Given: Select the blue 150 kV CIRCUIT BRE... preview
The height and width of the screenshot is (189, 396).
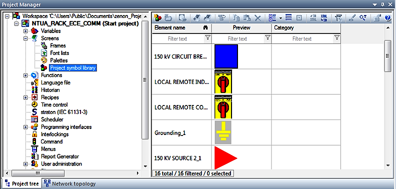Looking at the screenshot, I should click(x=226, y=56).
